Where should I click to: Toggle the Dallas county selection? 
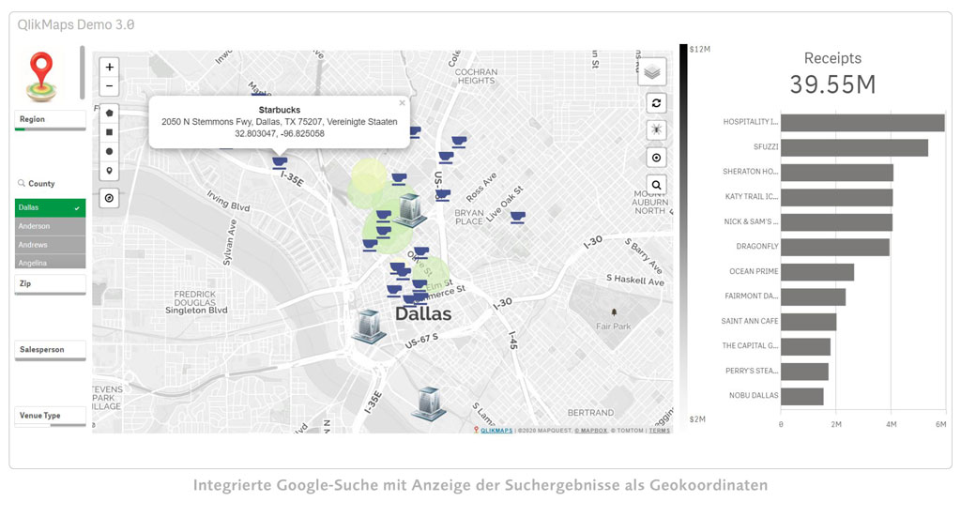pyautogui.click(x=51, y=207)
